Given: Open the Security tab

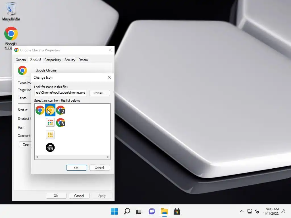Looking at the screenshot, I should coord(70,60).
